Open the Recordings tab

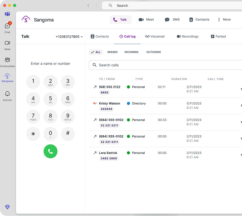[187, 36]
